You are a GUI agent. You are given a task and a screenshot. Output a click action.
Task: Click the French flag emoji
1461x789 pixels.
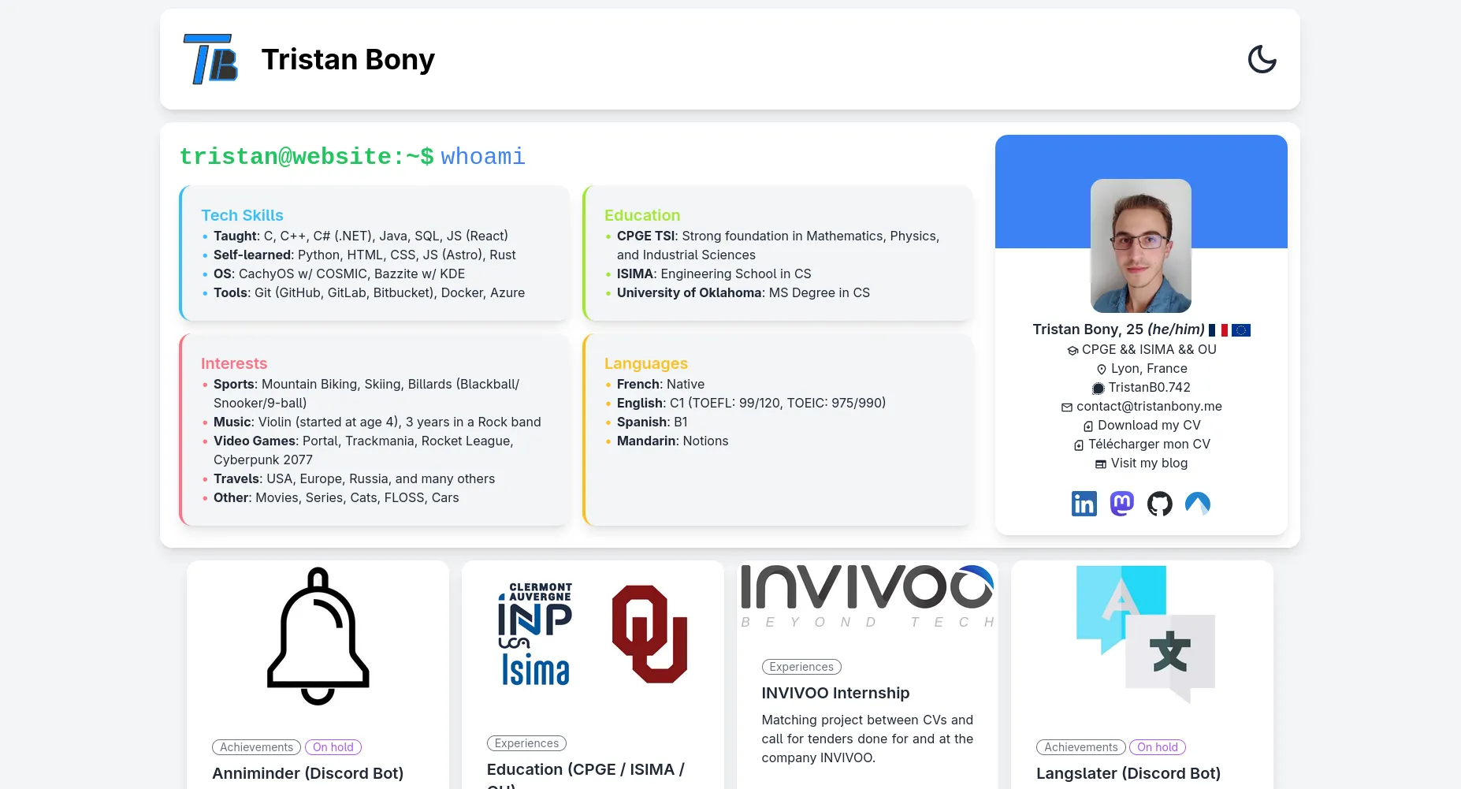pyautogui.click(x=1218, y=329)
